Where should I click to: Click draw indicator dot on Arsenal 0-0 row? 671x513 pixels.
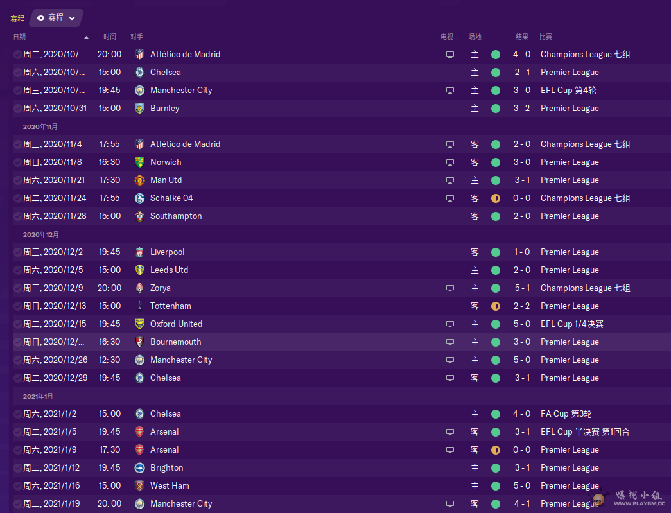[496, 449]
